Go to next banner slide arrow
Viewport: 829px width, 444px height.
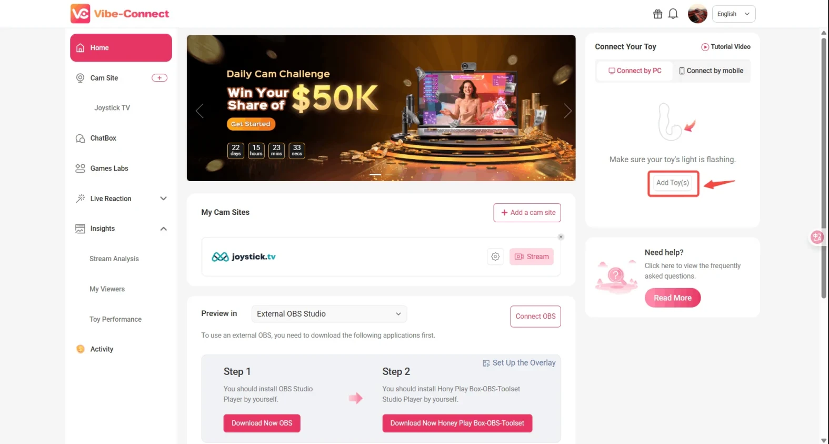567,111
